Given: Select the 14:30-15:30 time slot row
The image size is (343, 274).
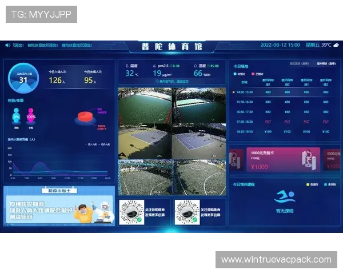Looking at the screenshot, I should tap(249, 91).
